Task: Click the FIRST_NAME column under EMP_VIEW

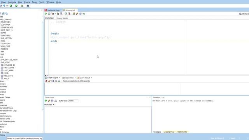Action: coord(9,68)
